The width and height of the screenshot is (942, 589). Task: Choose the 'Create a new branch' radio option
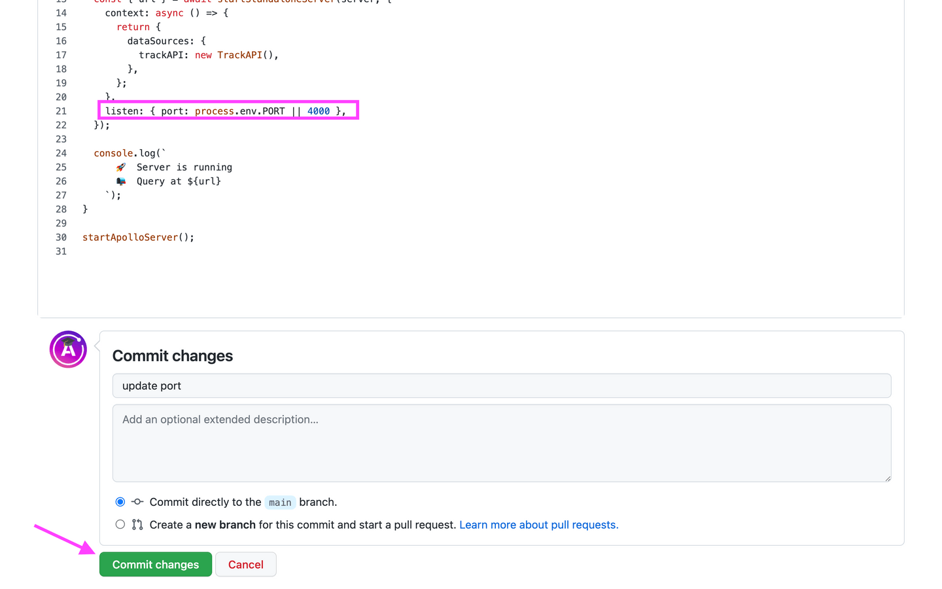(x=120, y=525)
